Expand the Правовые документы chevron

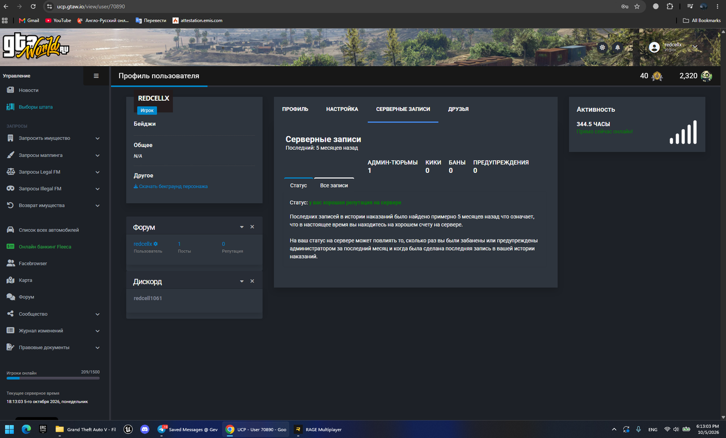coord(98,348)
